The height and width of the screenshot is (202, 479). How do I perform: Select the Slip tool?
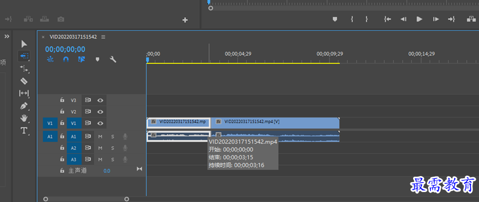pyautogui.click(x=24, y=93)
